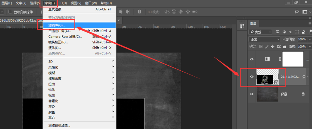Select the 2014112922 smart object thumbnail
The width and height of the screenshot is (312, 129).
pyautogui.click(x=267, y=77)
